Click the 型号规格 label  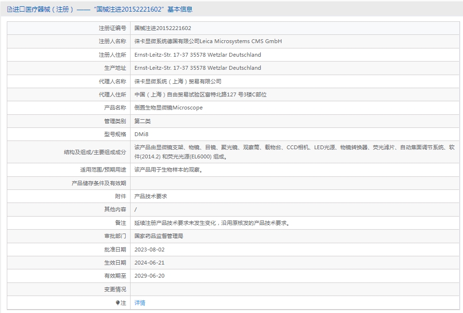click(x=115, y=134)
